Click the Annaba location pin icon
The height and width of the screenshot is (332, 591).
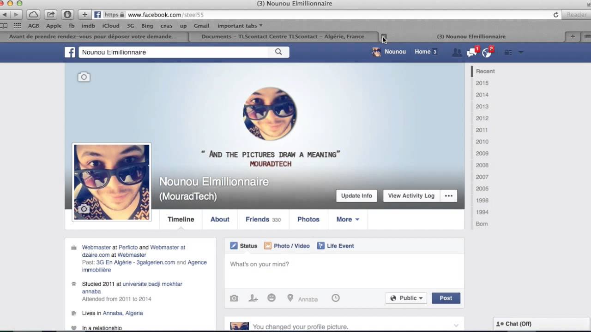pyautogui.click(x=290, y=298)
